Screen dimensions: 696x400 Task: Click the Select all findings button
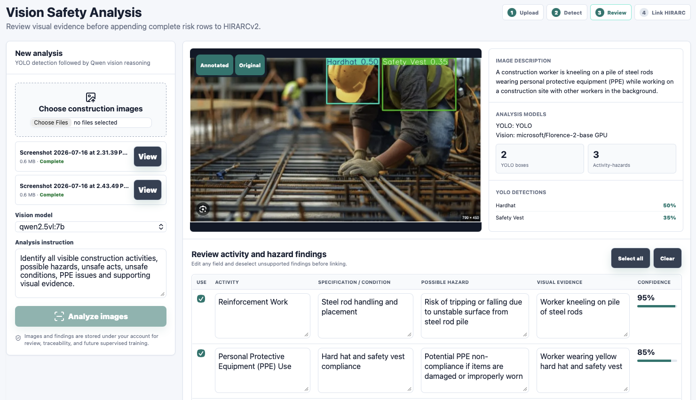point(631,258)
